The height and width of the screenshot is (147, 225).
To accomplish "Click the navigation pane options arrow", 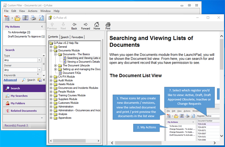I will [42, 118].
